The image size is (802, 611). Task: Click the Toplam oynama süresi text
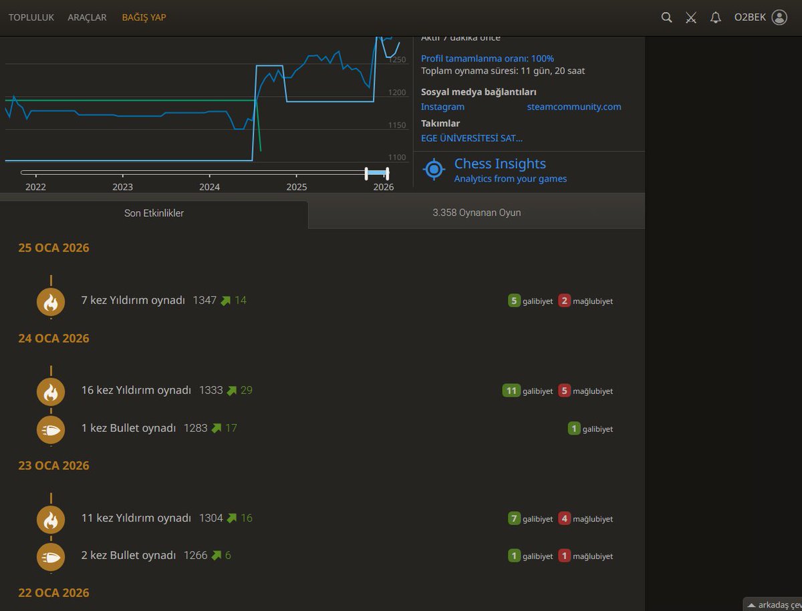pyautogui.click(x=503, y=70)
